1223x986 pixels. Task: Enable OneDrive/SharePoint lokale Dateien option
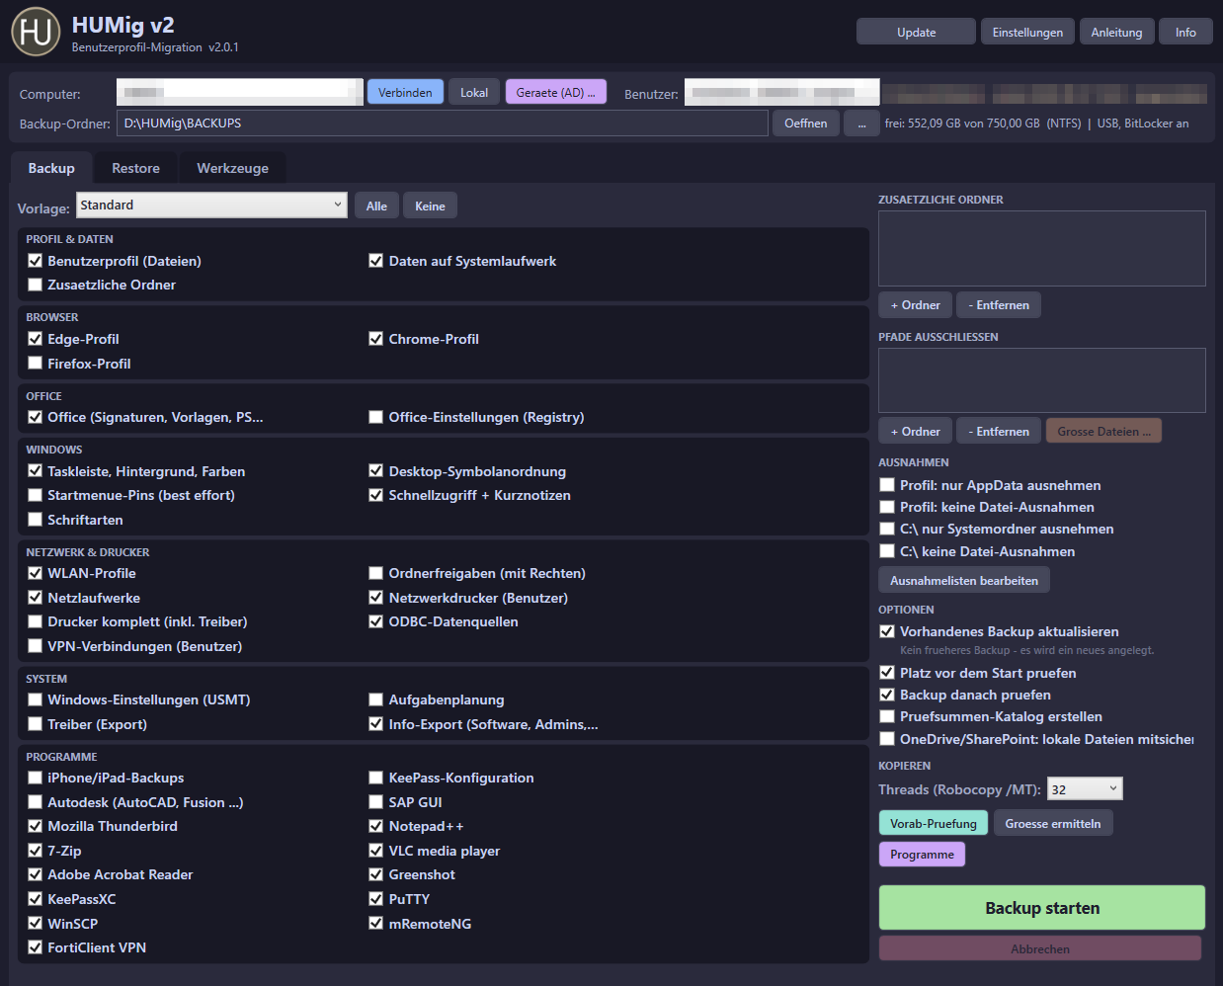pos(887,739)
